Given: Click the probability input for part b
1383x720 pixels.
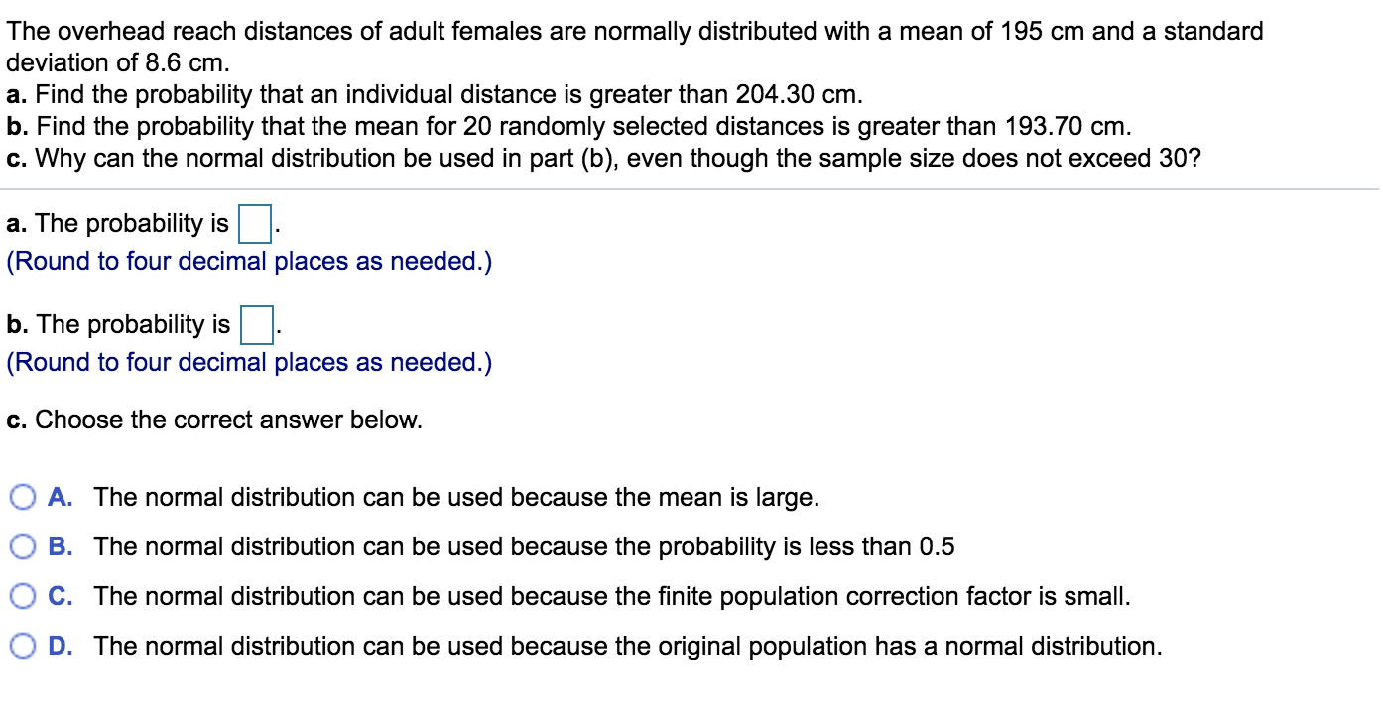Looking at the screenshot, I should 256,324.
